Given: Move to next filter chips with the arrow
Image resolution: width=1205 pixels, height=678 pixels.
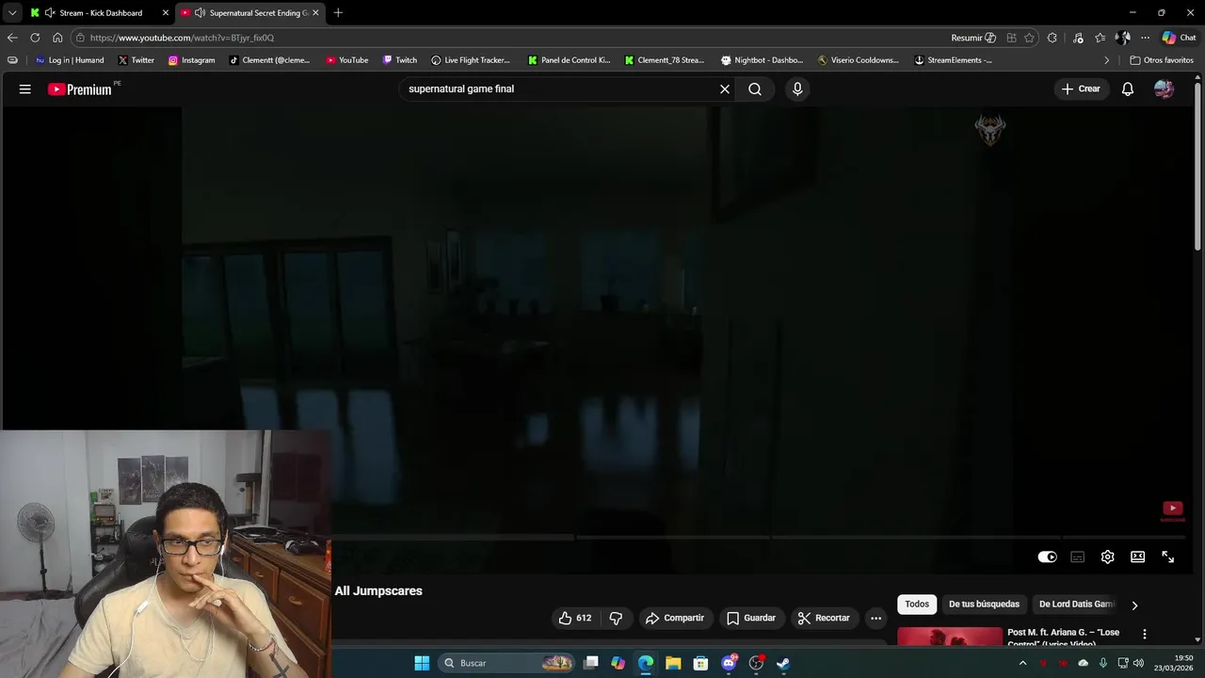Looking at the screenshot, I should coord(1134,605).
